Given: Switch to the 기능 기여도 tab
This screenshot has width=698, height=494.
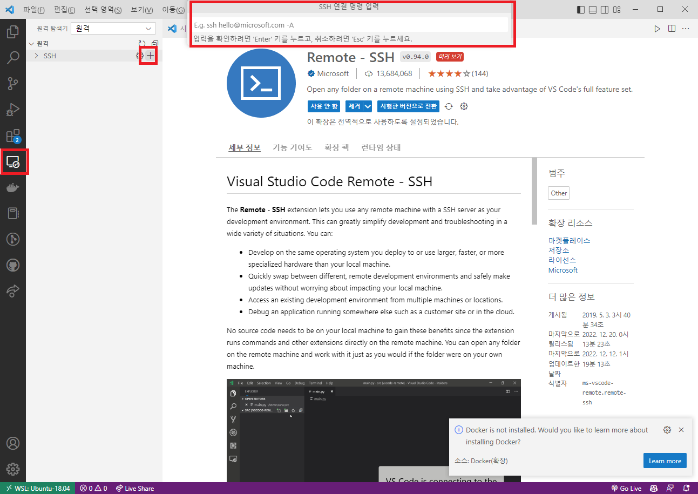Looking at the screenshot, I should point(292,147).
